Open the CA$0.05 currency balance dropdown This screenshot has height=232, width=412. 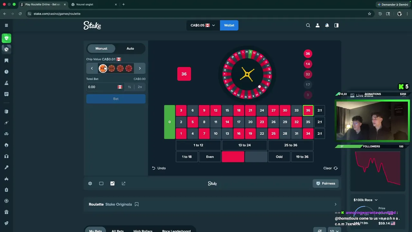[203, 25]
